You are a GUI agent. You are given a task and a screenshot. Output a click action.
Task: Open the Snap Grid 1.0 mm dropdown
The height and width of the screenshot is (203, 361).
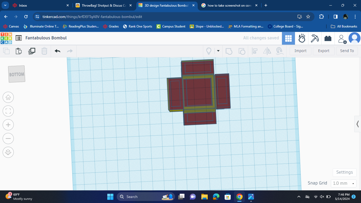[344, 183]
